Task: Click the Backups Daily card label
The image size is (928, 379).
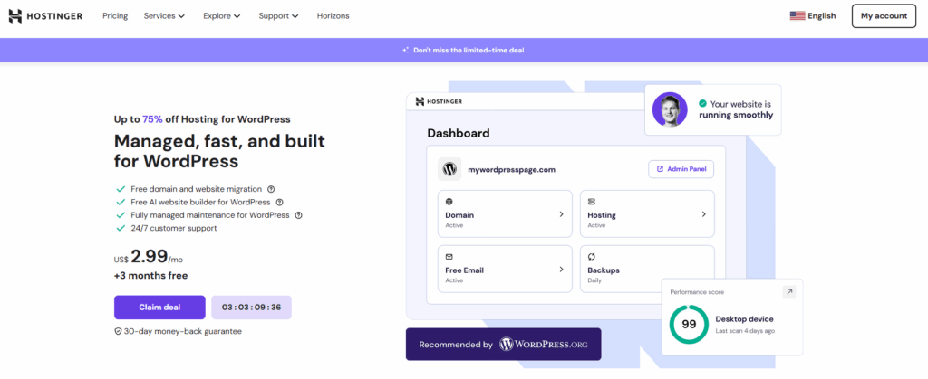Action: click(x=604, y=274)
